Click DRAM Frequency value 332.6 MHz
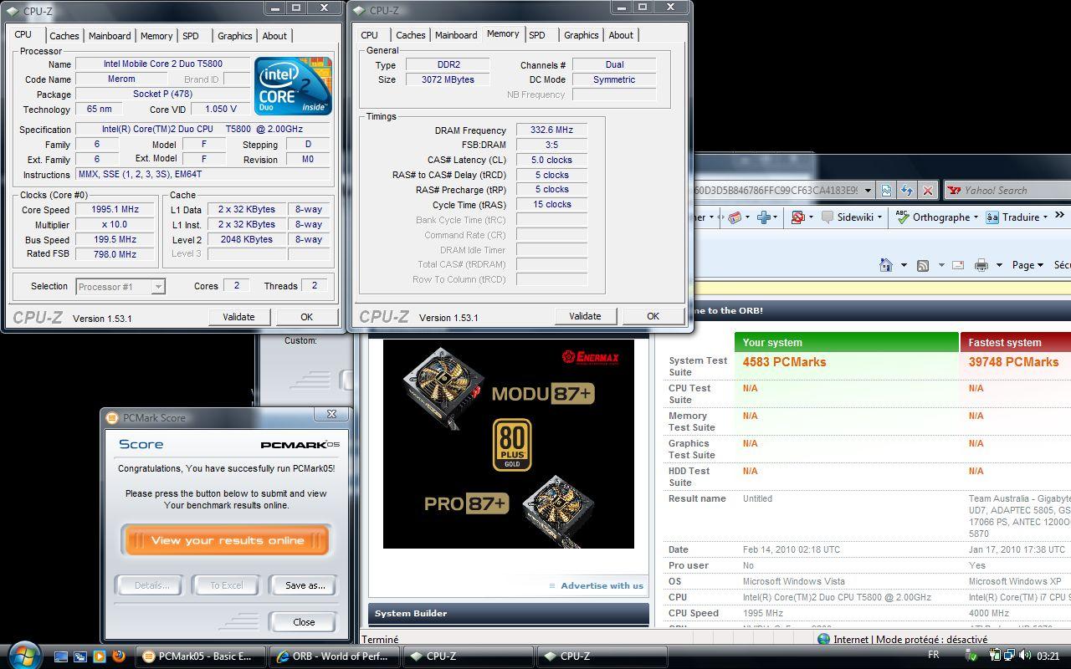Screen dimensions: 1071x669 click(551, 130)
